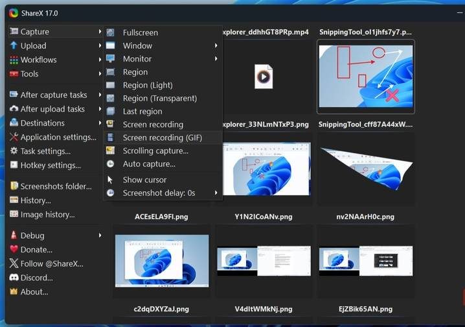Click the ACEsELA9Fl.png file name
The height and width of the screenshot is (327, 465).
(x=161, y=217)
